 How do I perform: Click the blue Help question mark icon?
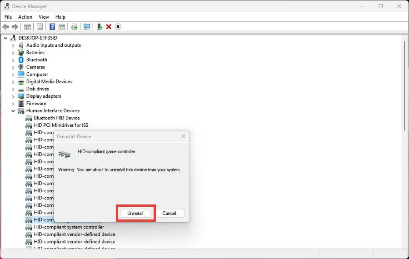click(52, 27)
